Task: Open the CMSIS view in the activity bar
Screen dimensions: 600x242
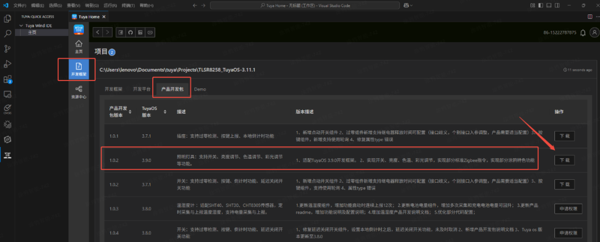Action: click(x=7, y=109)
